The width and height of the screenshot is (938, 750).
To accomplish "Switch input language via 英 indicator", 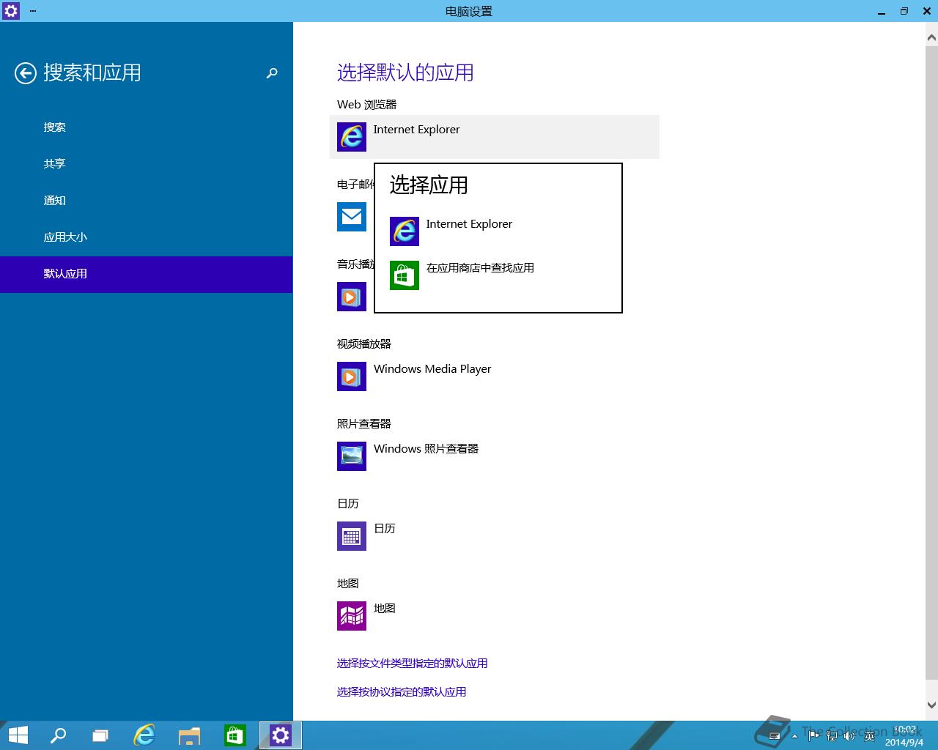I will [870, 736].
